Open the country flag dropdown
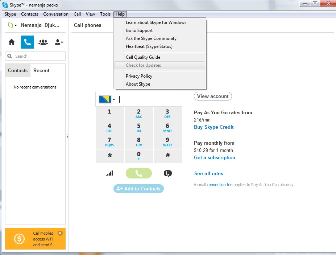Screen dimensions: 336x255 coord(107,99)
